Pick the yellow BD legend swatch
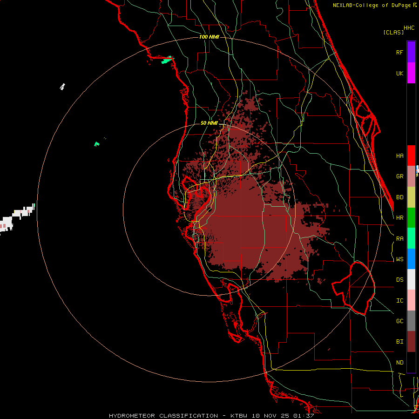This screenshot has height=419, width=419. click(411, 197)
